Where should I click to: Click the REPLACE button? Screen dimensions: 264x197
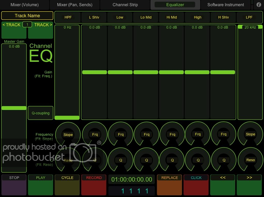tap(169, 185)
